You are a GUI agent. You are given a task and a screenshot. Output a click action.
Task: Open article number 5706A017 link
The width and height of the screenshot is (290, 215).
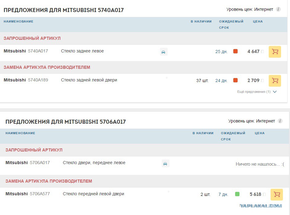click(x=40, y=163)
